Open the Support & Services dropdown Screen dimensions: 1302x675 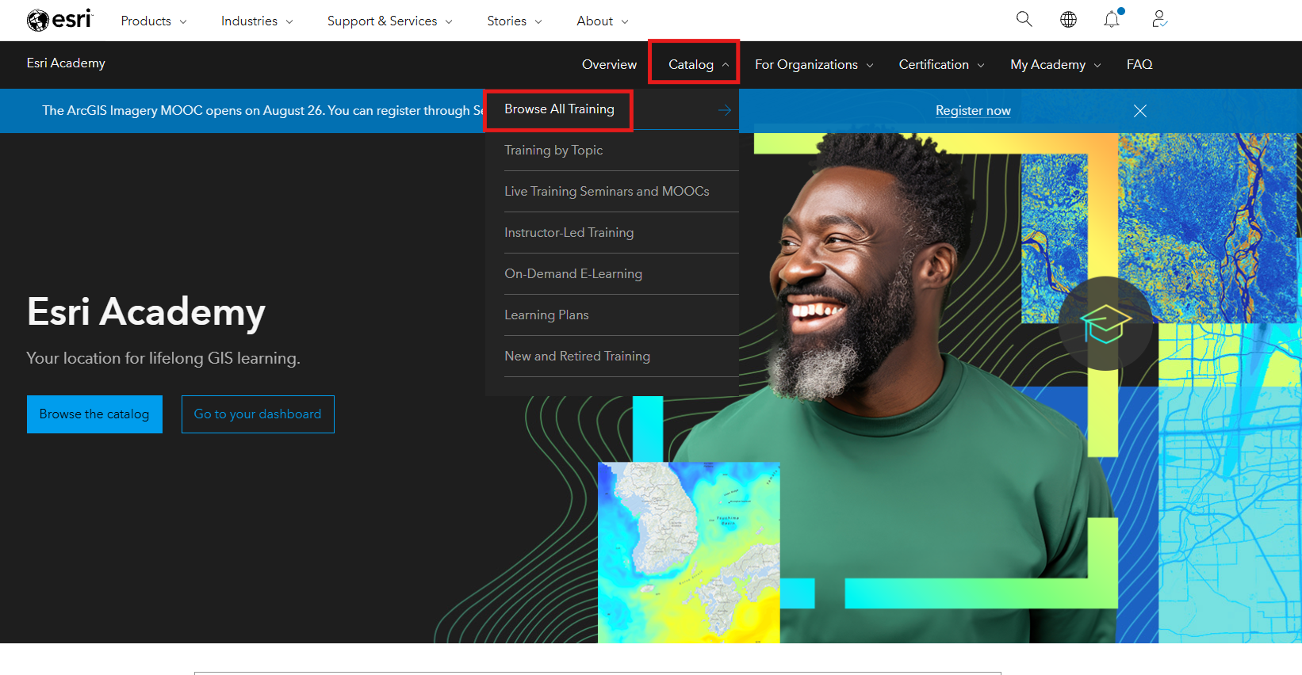pyautogui.click(x=390, y=21)
